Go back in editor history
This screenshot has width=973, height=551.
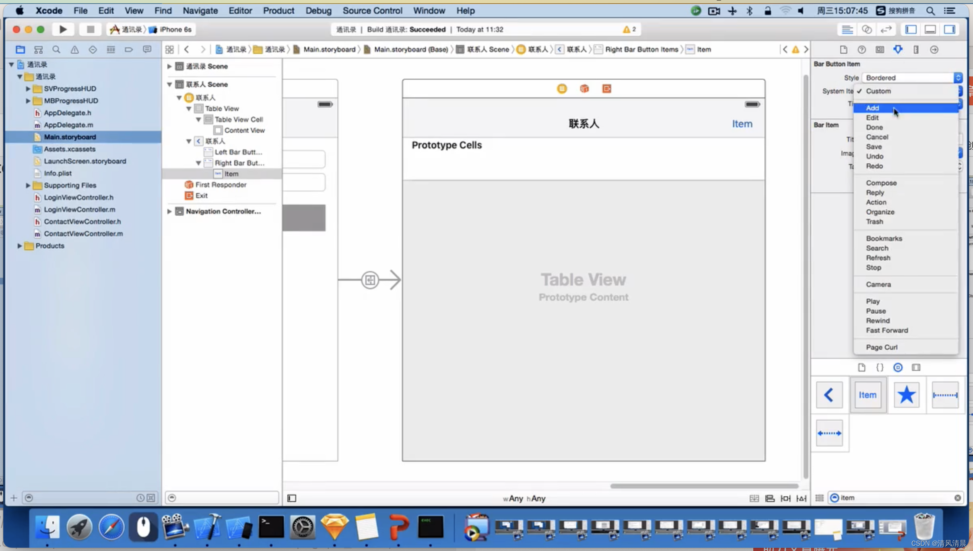[187, 49]
